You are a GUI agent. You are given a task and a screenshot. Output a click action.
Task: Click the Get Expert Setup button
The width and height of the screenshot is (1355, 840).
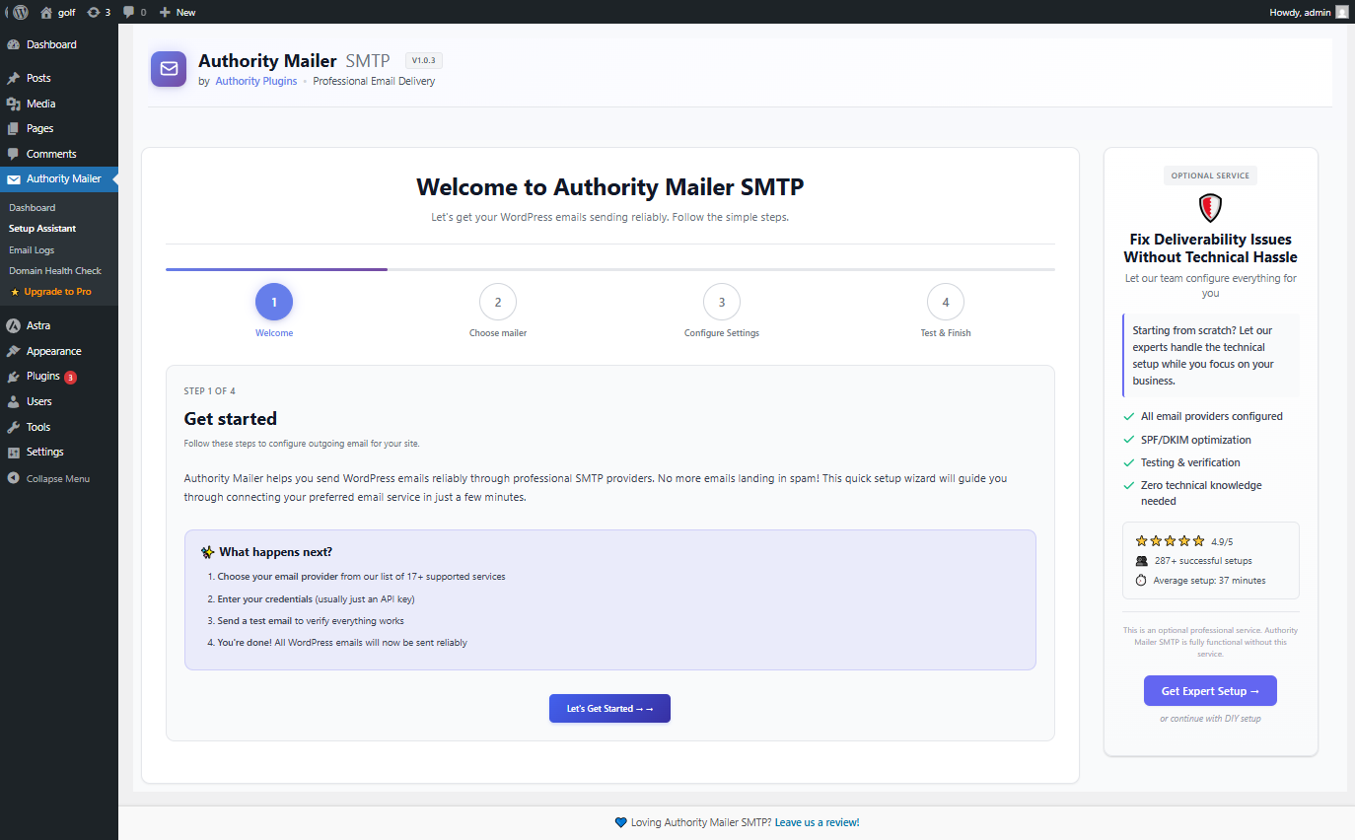(1210, 691)
